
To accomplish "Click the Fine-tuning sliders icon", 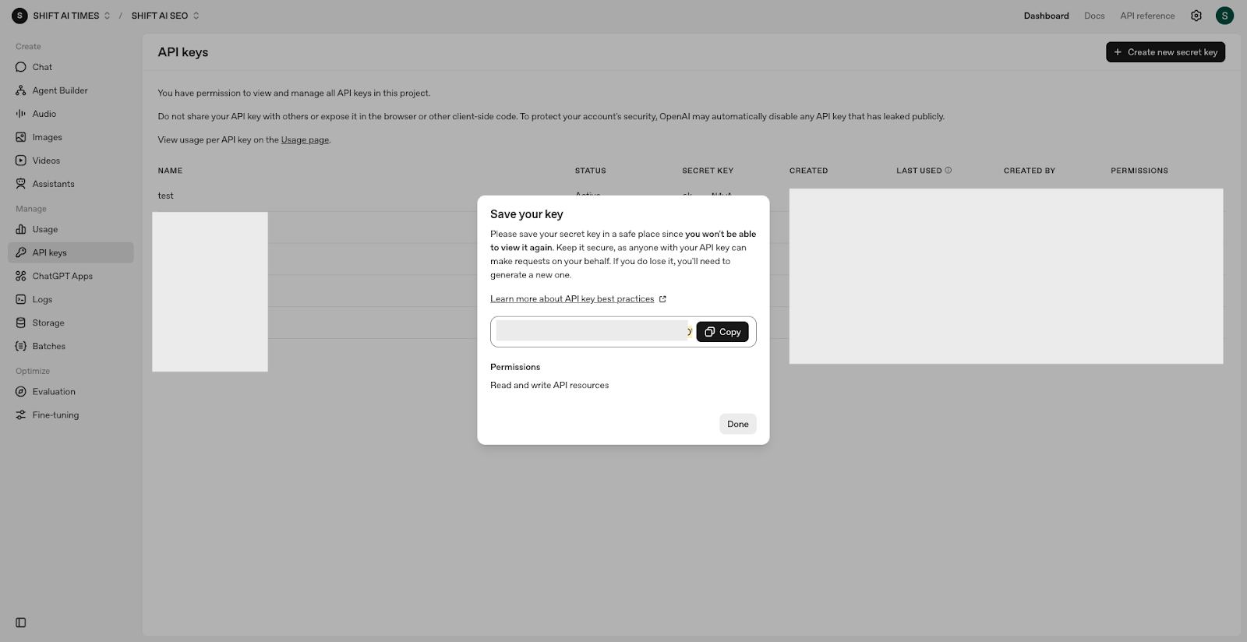I will coord(21,415).
